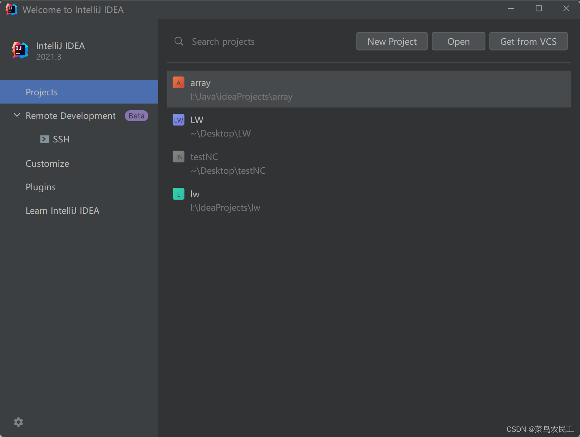580x437 pixels.
Task: Open the 'testNC' project name
Action: pos(204,157)
